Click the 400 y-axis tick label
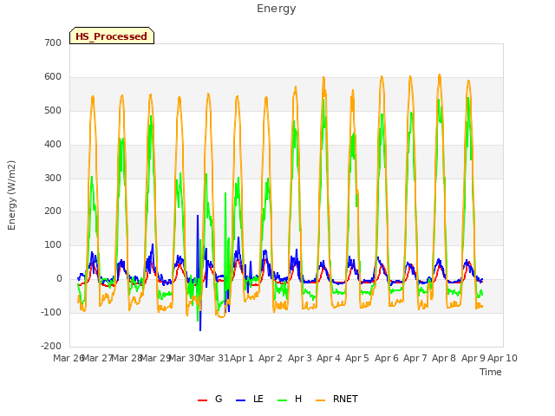The width and height of the screenshot is (555, 416). point(53,145)
